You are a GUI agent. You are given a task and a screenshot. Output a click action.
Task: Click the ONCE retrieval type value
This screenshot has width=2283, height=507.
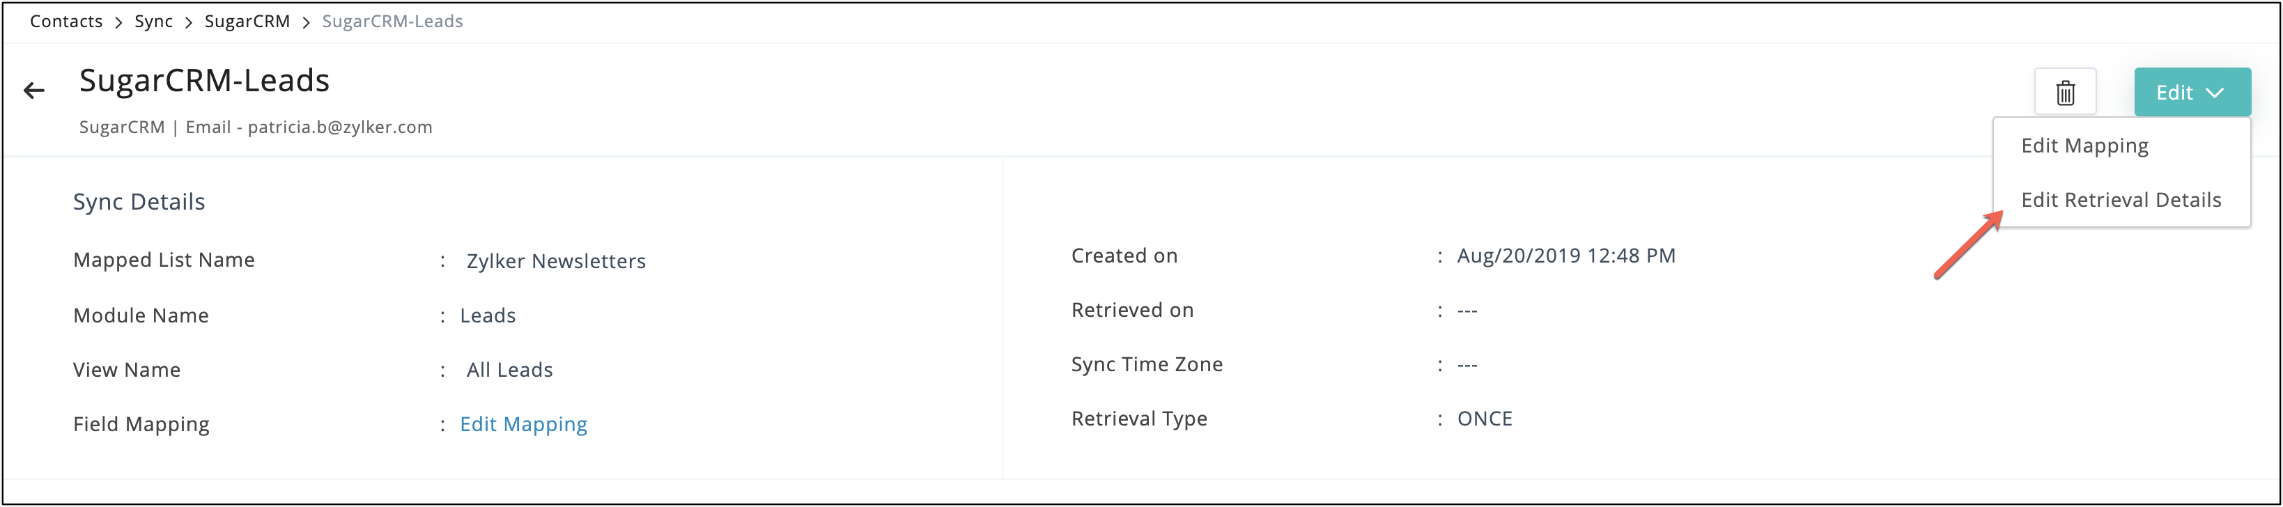(x=1485, y=419)
